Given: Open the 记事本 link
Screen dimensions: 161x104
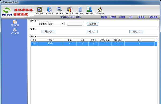Looking at the screenshot, I should coord(113,17).
